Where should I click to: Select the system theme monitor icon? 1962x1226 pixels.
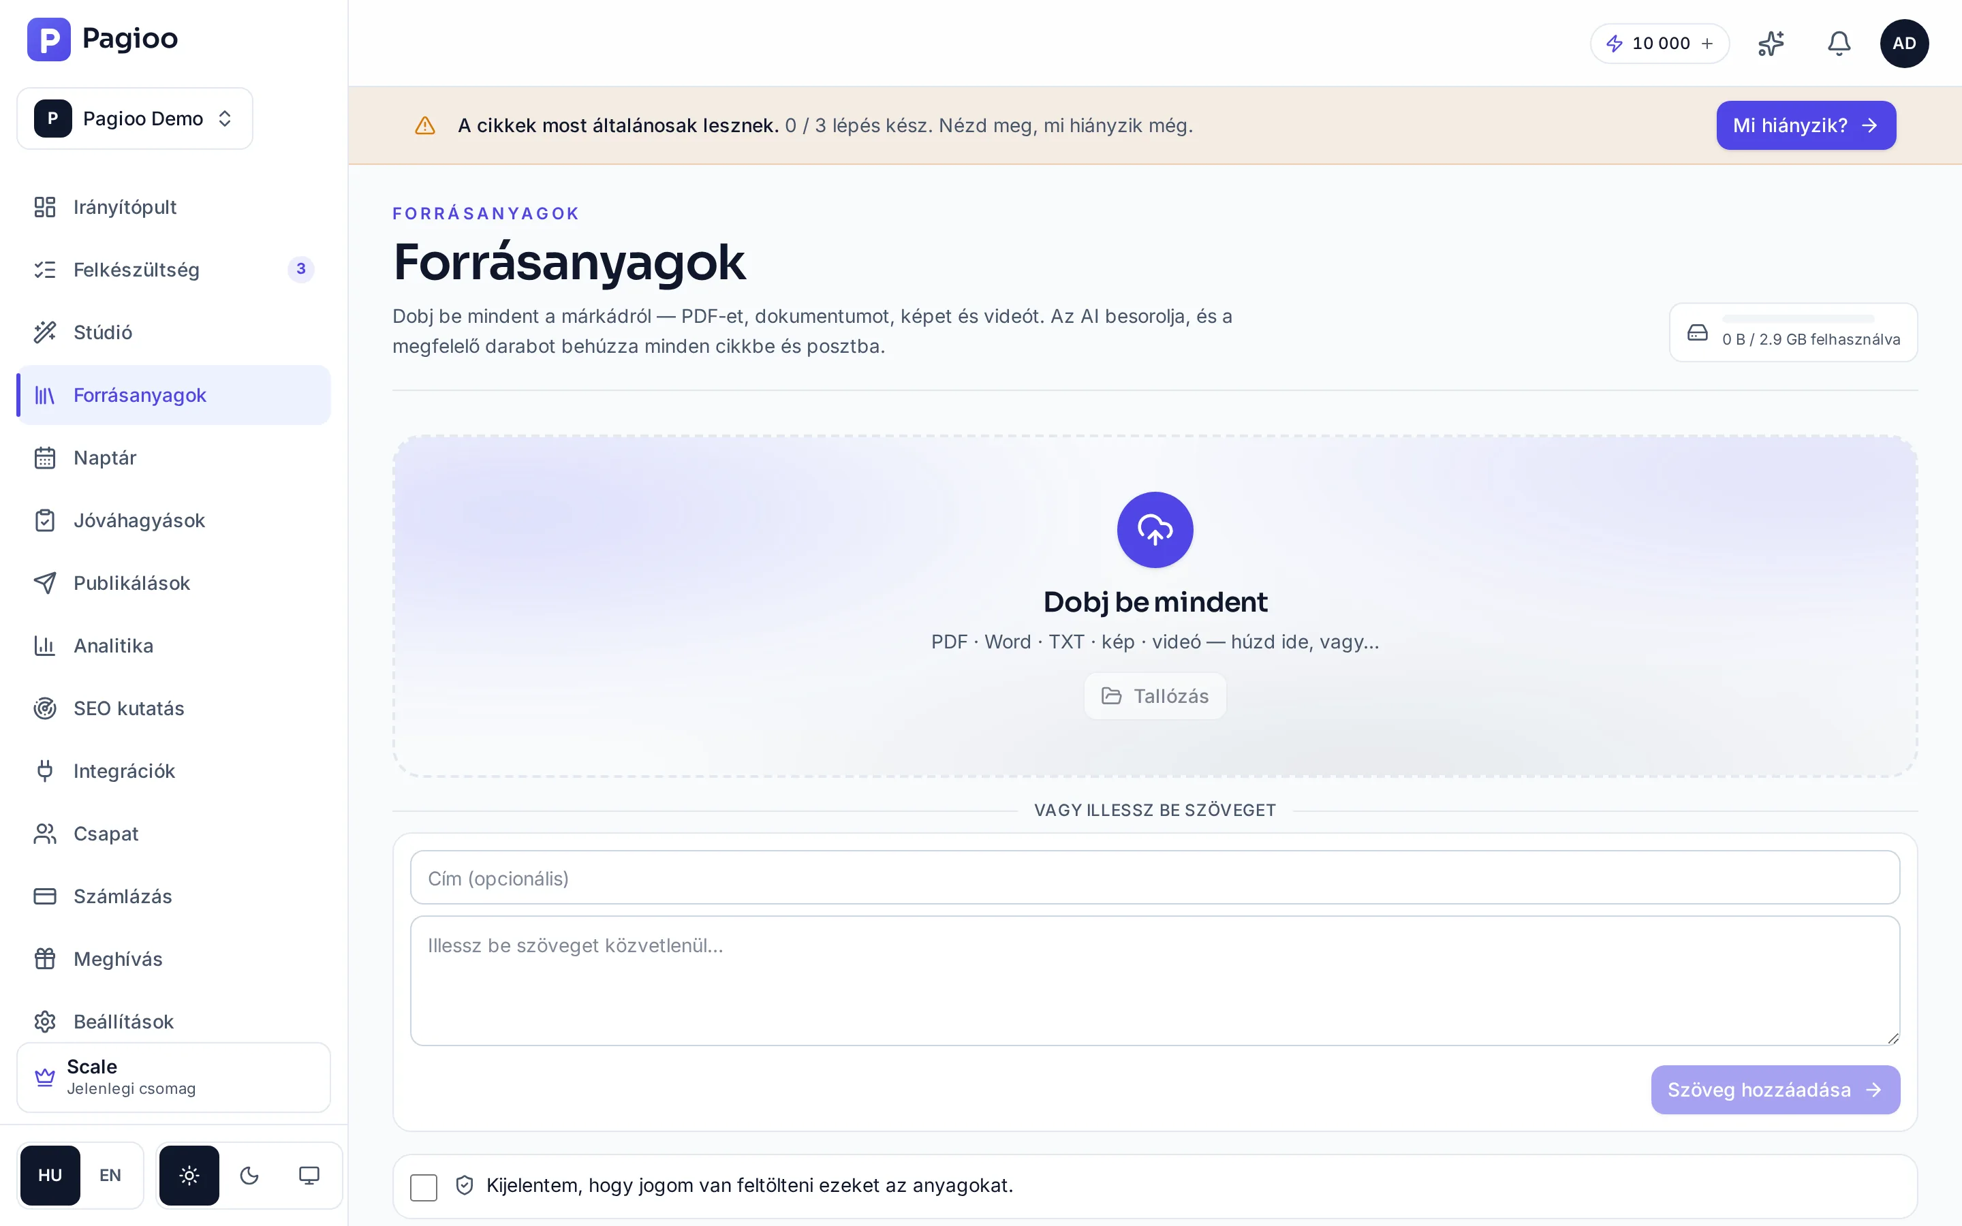pos(309,1175)
